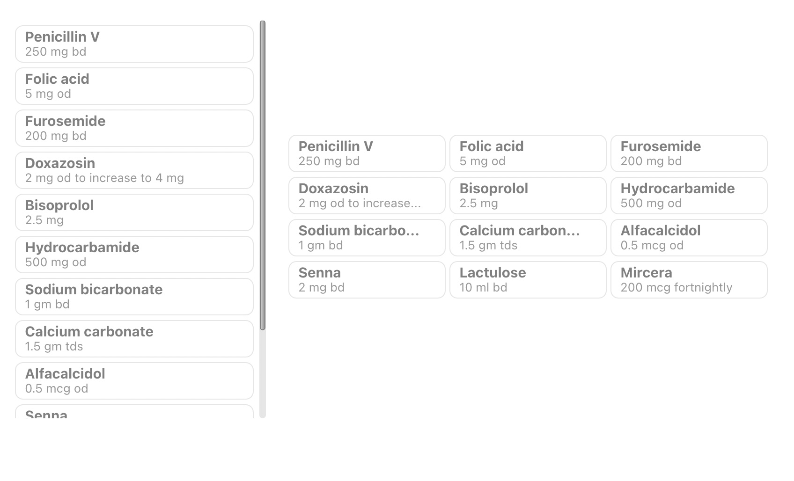Choose the Furosemide card in grid
This screenshot has width=794, height=481.
[689, 153]
